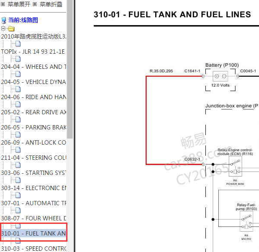
Task: Click the Battery (P100) component symbol
Action: (x=221, y=76)
